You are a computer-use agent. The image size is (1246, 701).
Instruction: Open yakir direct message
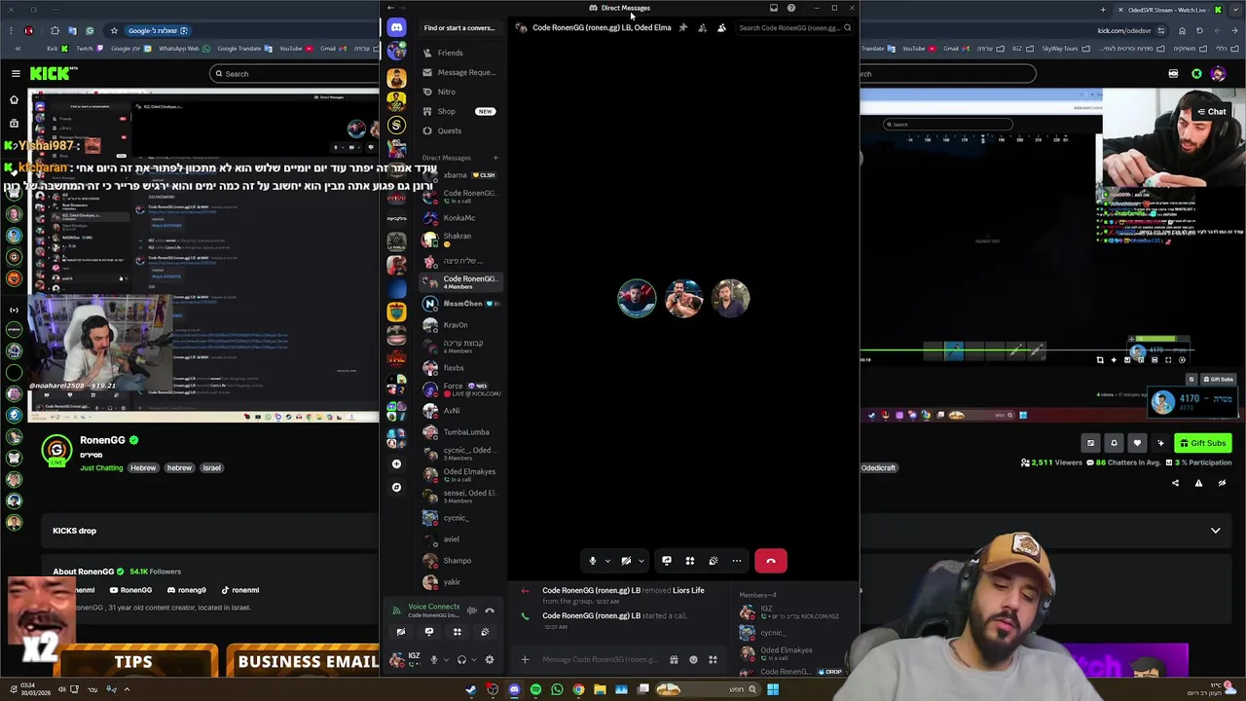pyautogui.click(x=459, y=582)
